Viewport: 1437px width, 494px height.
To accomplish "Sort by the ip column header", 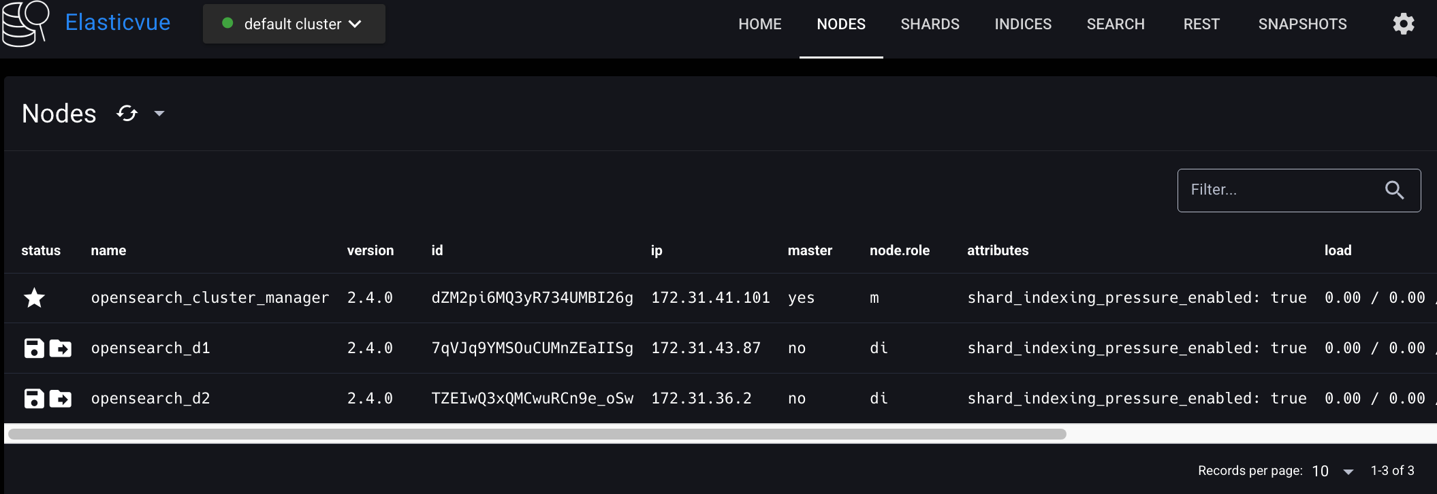I will (x=657, y=250).
